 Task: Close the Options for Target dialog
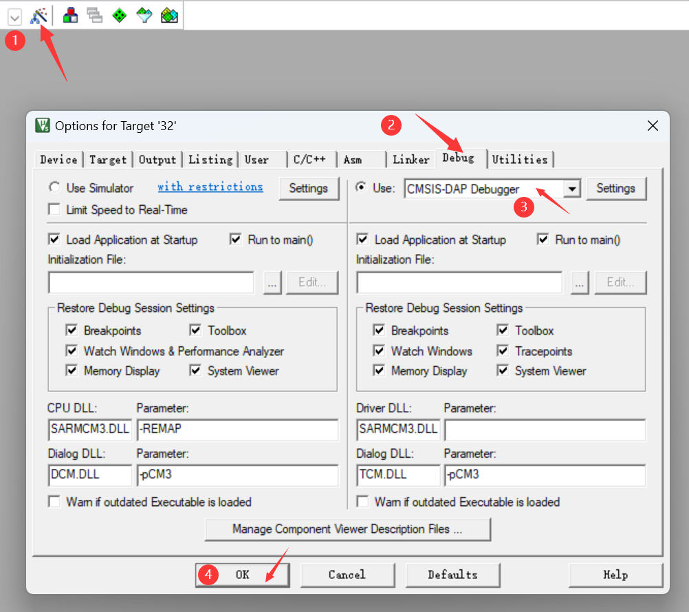tap(653, 126)
